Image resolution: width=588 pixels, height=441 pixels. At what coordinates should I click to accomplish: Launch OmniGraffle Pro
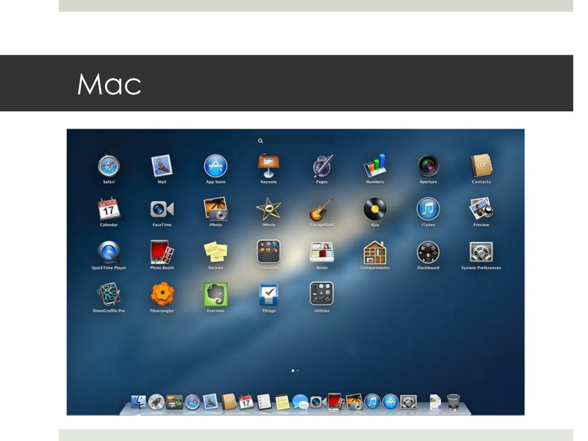(109, 295)
